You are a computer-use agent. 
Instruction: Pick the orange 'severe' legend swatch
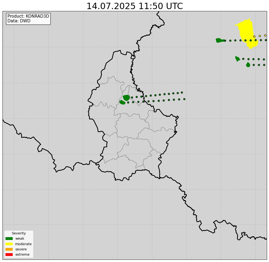9,249
